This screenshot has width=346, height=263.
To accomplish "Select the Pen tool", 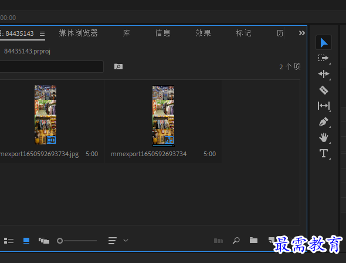I will click(x=324, y=122).
